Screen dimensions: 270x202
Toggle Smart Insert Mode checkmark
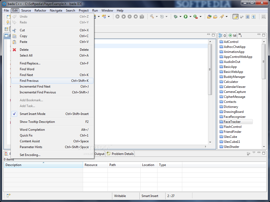tap(14, 114)
